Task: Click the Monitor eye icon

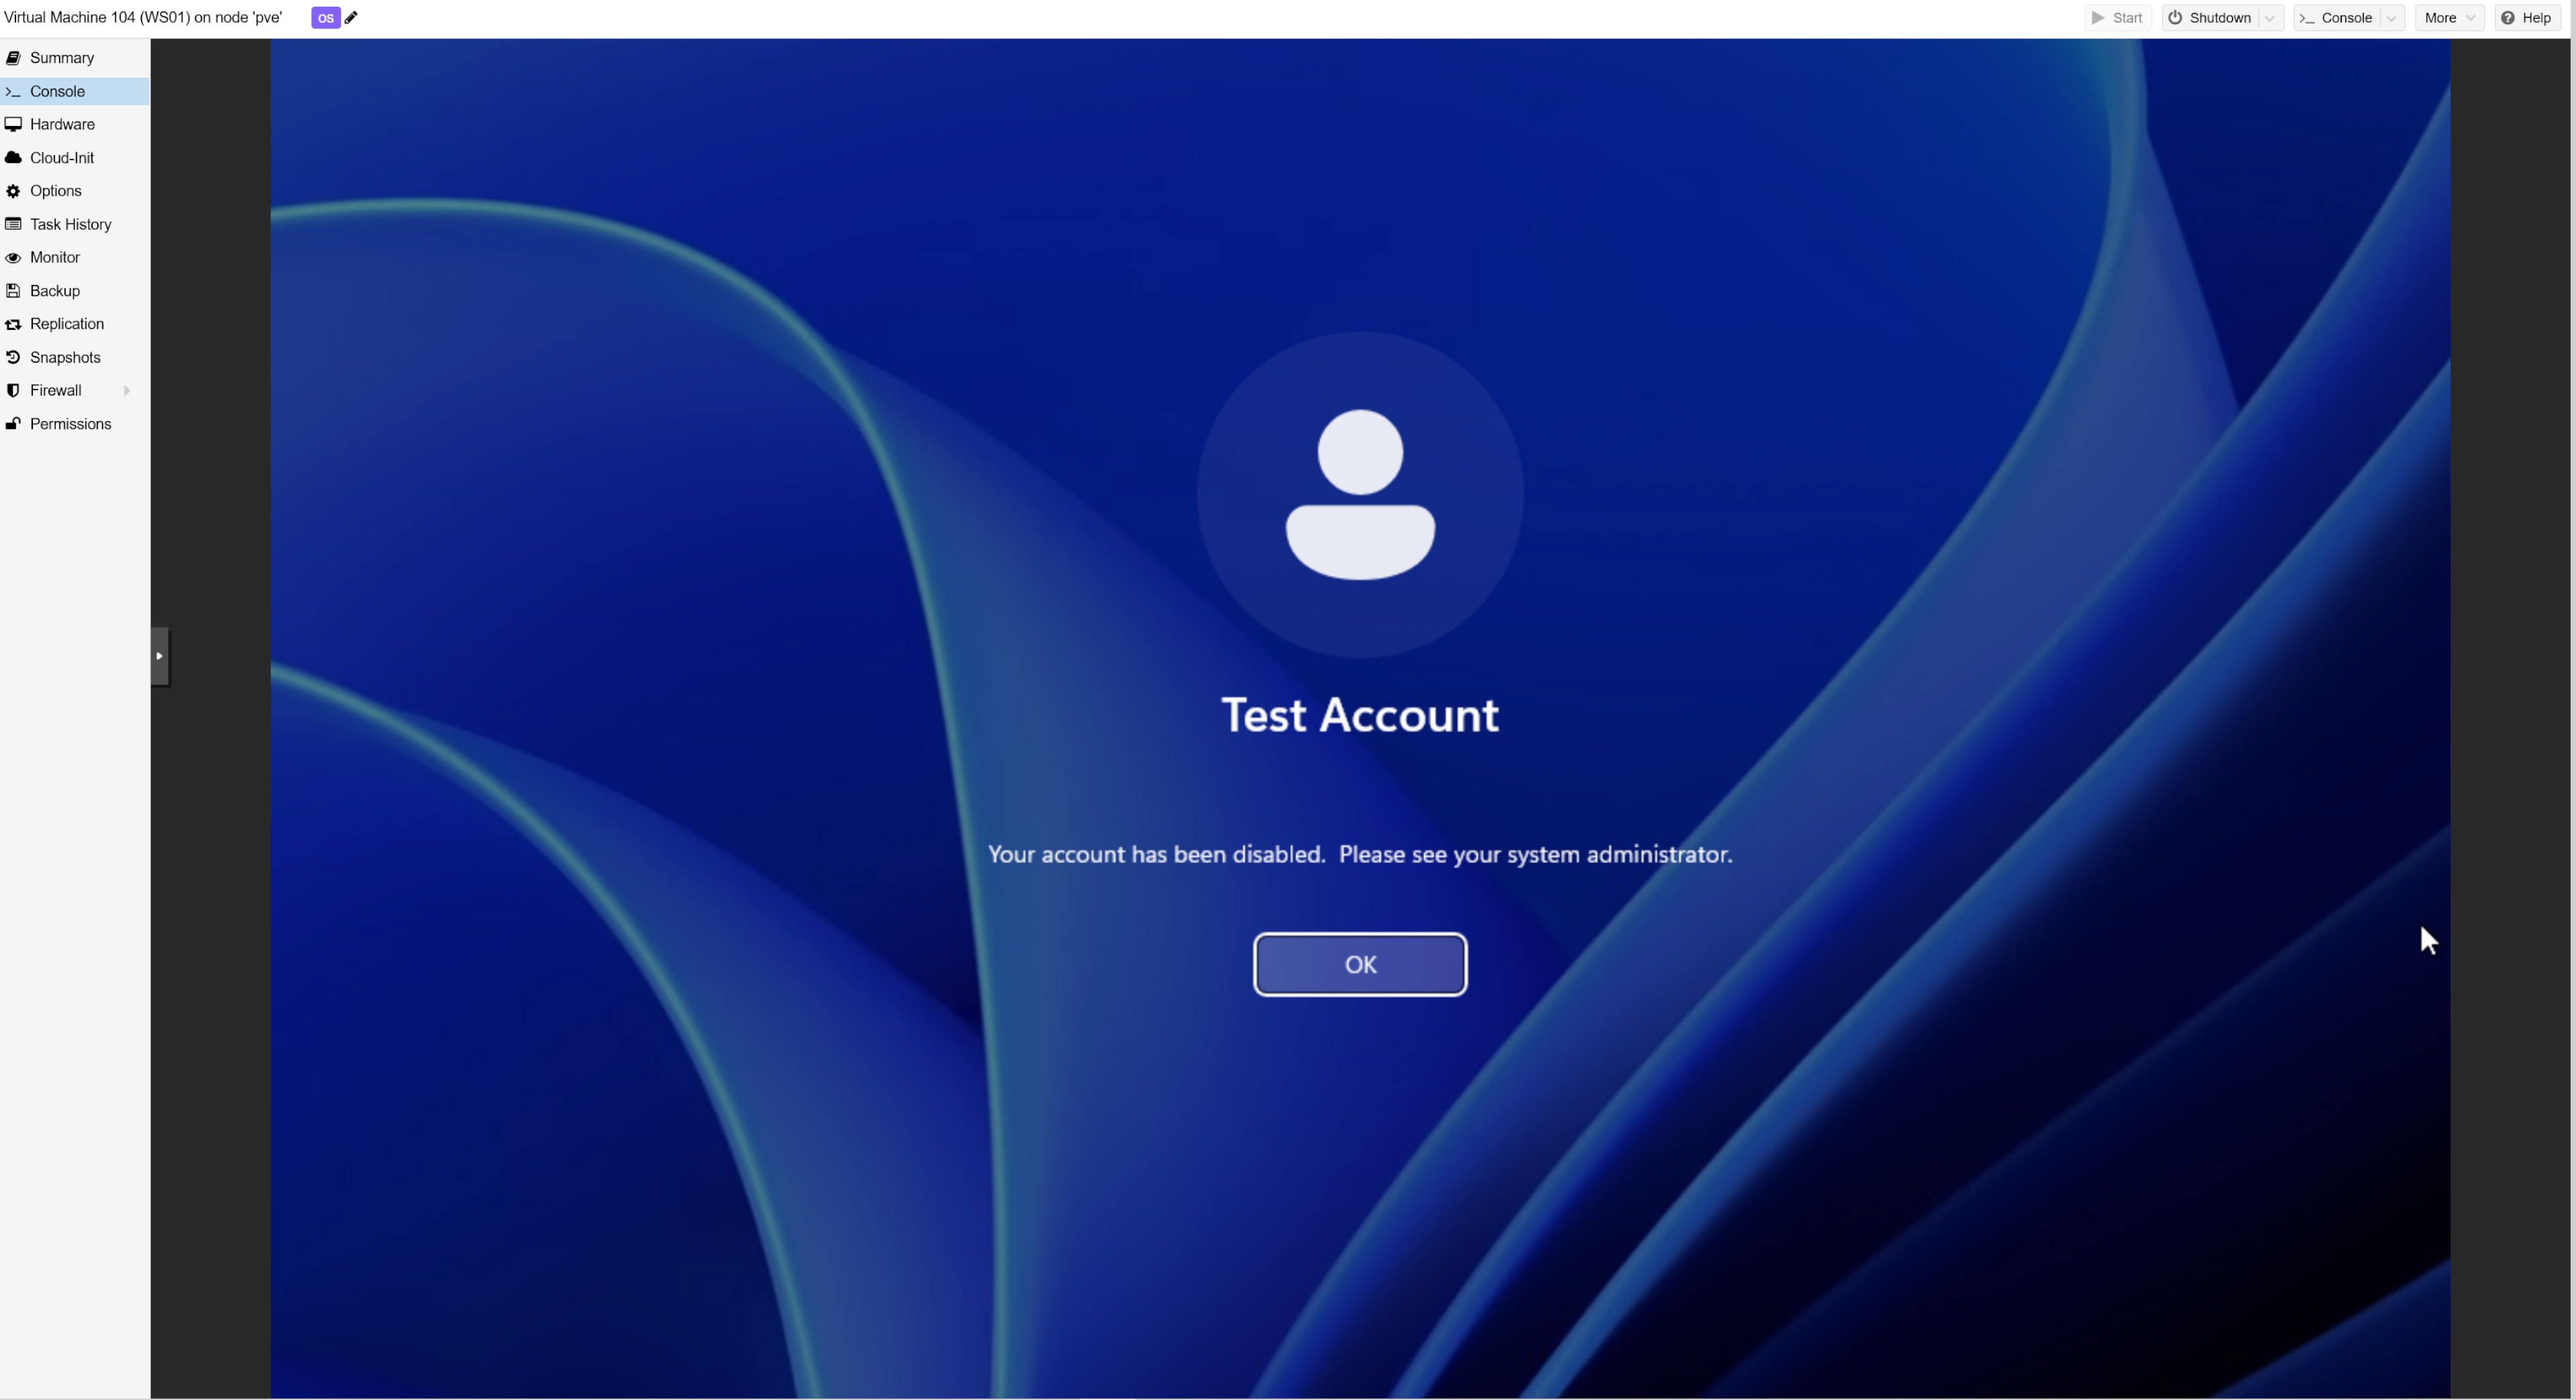Action: click(13, 258)
